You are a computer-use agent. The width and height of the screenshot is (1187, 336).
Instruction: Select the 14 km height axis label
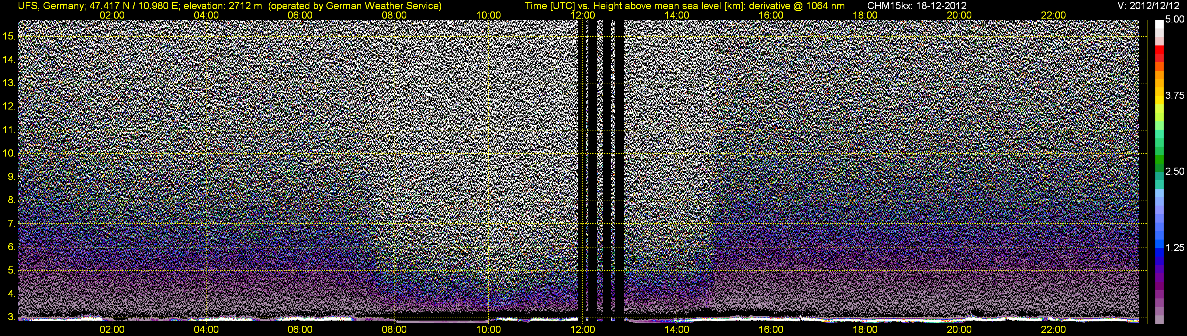tap(9, 60)
